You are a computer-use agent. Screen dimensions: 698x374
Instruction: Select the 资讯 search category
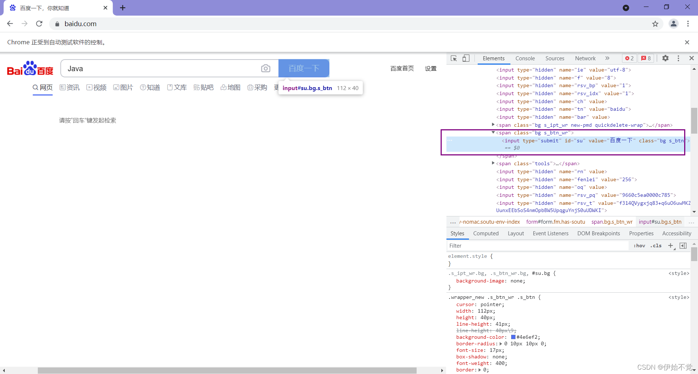point(69,88)
